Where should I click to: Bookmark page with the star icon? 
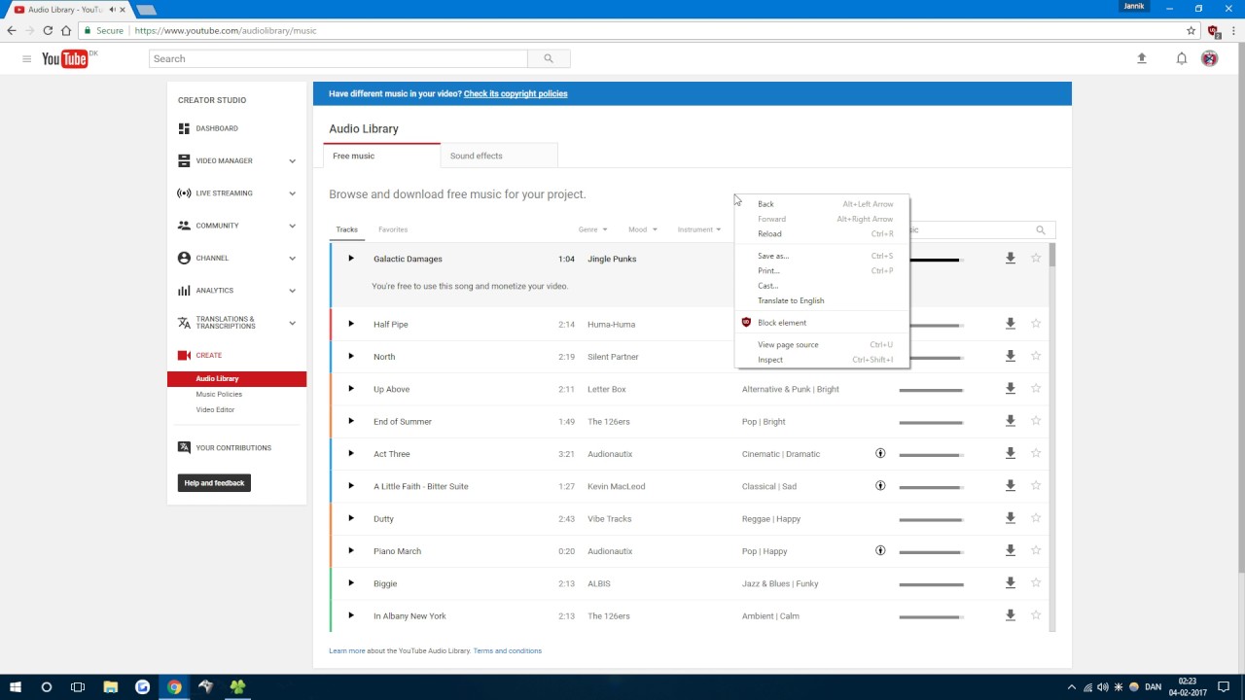tap(1191, 30)
